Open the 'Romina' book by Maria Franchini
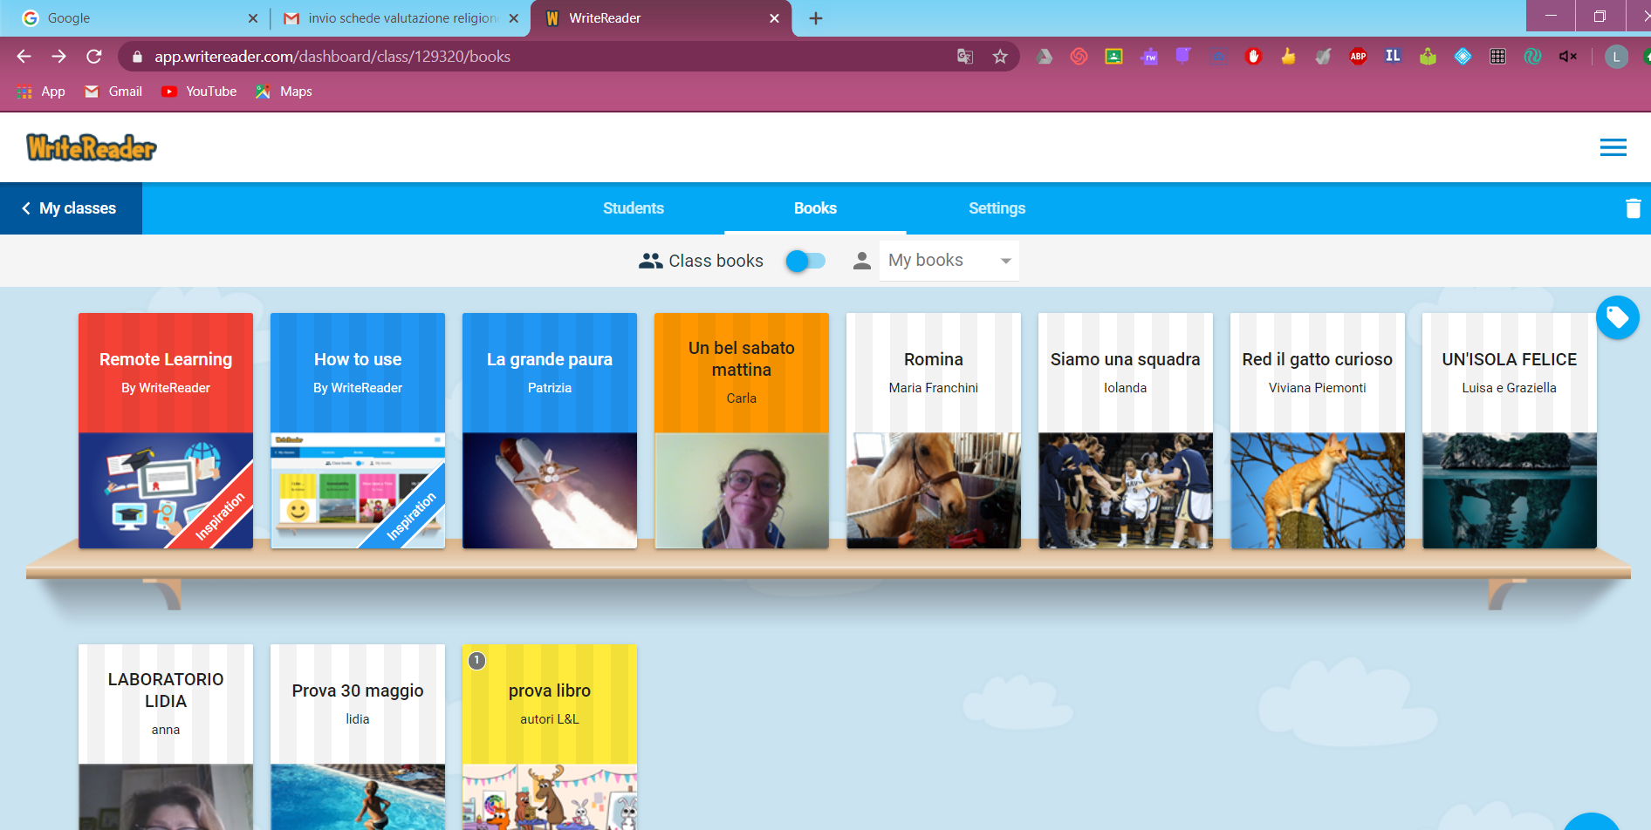The height and width of the screenshot is (830, 1651). (x=934, y=431)
